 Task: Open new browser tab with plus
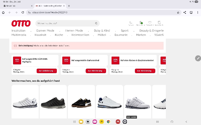point(69,6)
